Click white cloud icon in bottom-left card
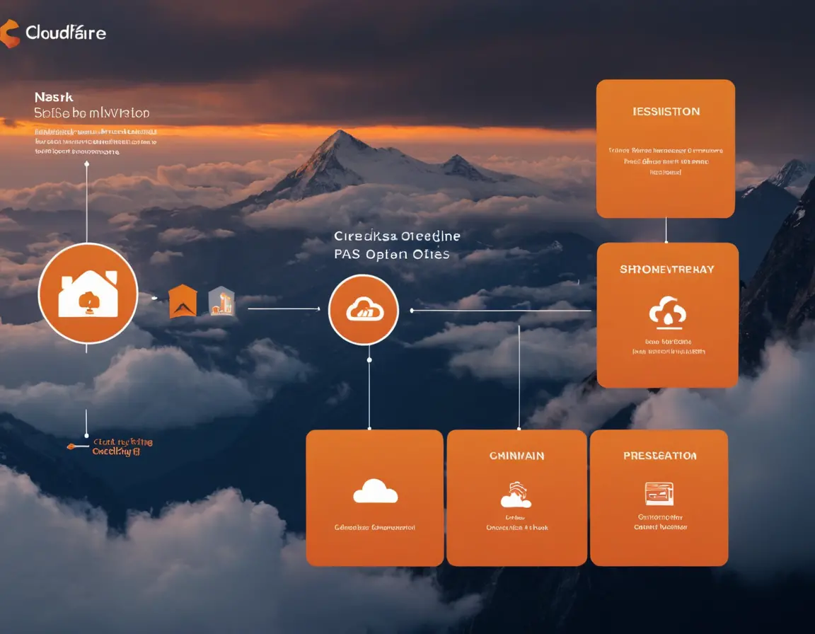The width and height of the screenshot is (815, 634). (x=375, y=491)
